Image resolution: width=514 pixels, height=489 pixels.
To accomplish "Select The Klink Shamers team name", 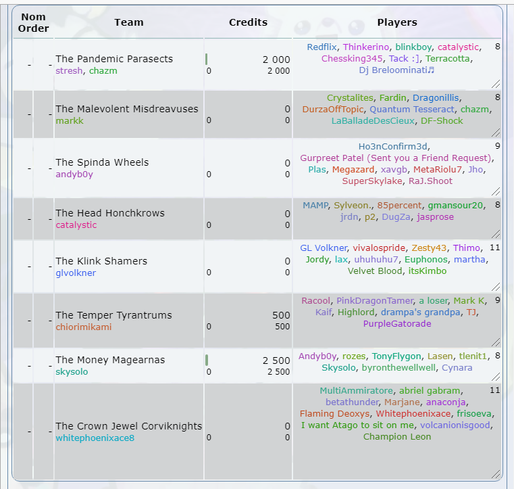I will [101, 261].
